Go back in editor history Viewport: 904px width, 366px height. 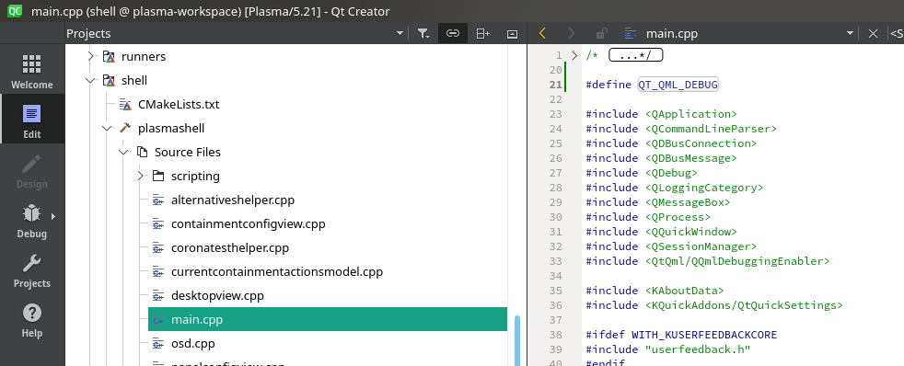(542, 33)
